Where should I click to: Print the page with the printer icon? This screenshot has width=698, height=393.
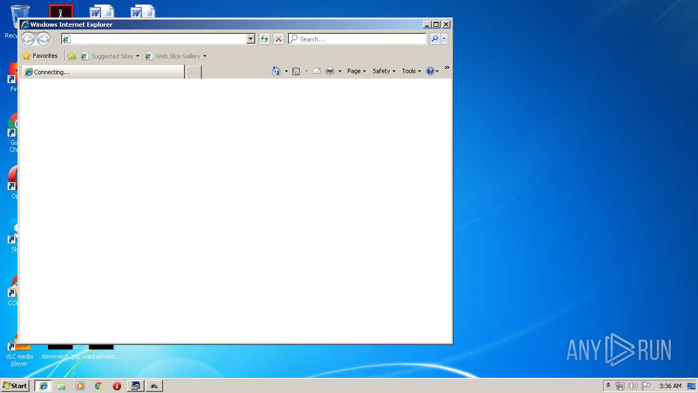[x=330, y=71]
